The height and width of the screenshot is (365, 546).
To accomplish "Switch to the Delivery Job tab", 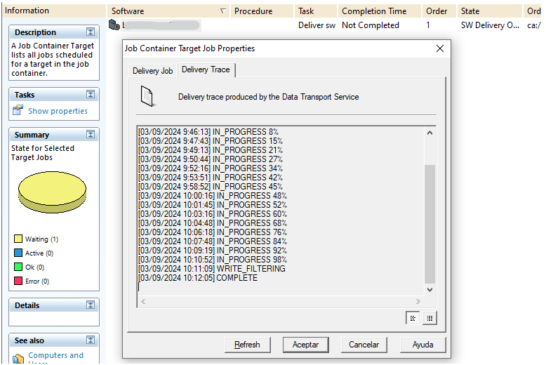I will point(152,71).
